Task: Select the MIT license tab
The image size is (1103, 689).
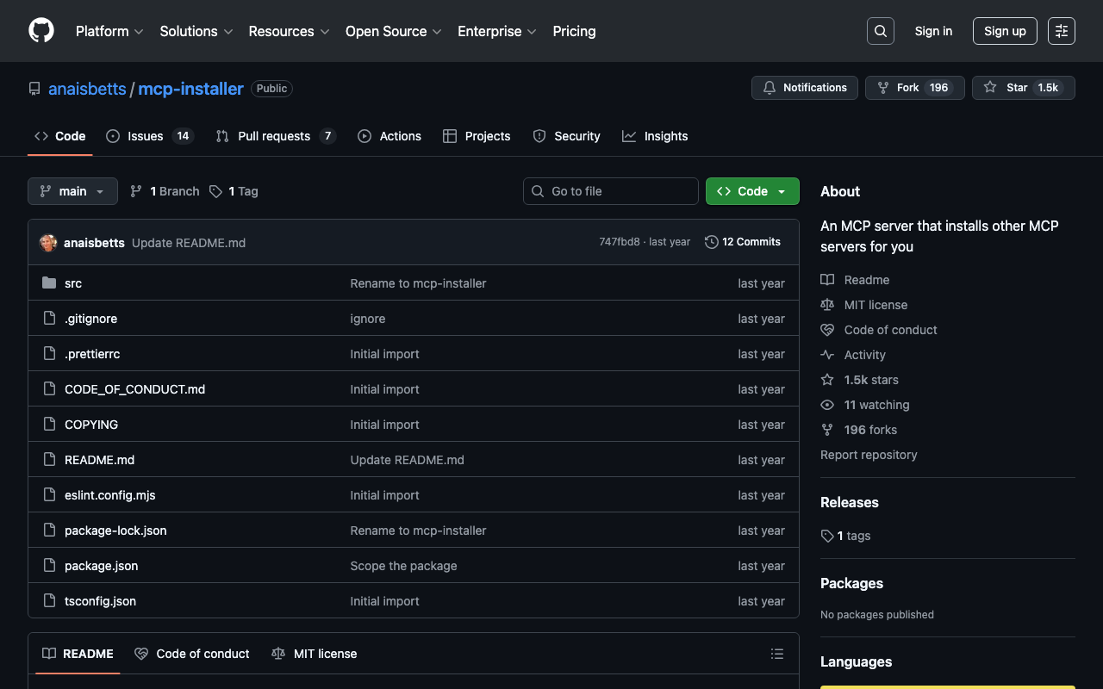Action: click(315, 654)
